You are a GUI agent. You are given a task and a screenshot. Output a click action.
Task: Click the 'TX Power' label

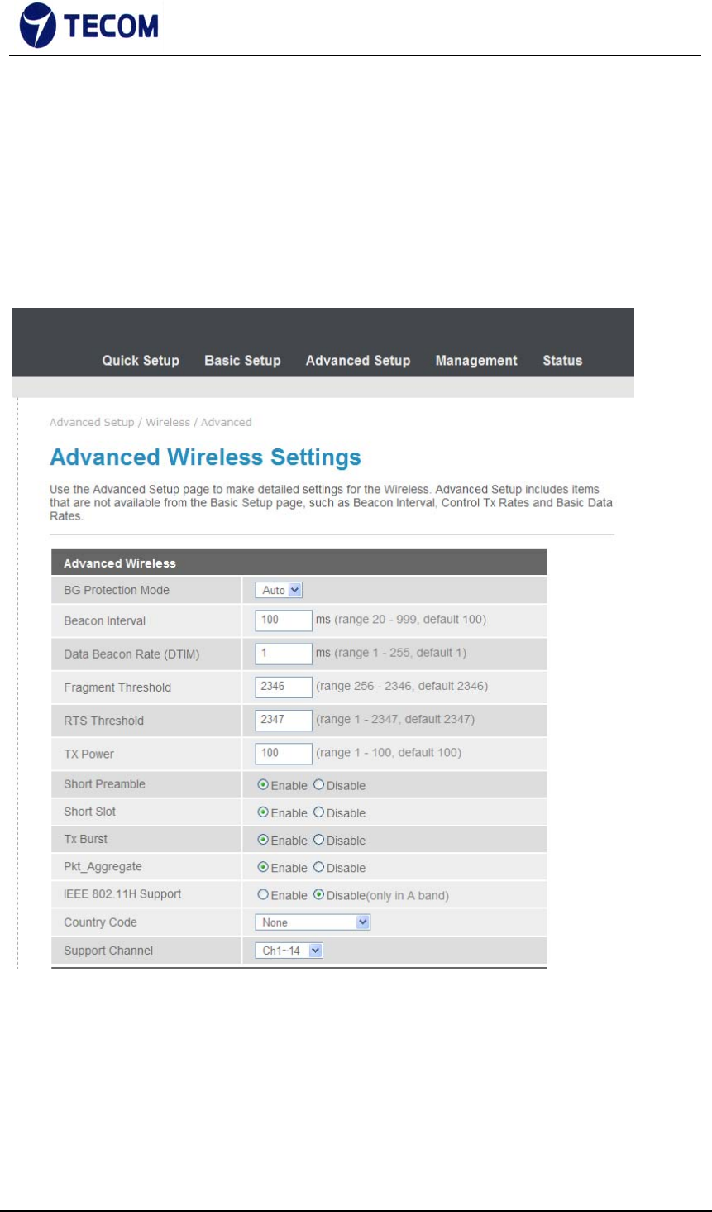(x=89, y=754)
